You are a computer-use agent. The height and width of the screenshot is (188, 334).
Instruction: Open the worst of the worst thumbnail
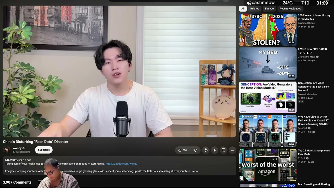click(268, 165)
